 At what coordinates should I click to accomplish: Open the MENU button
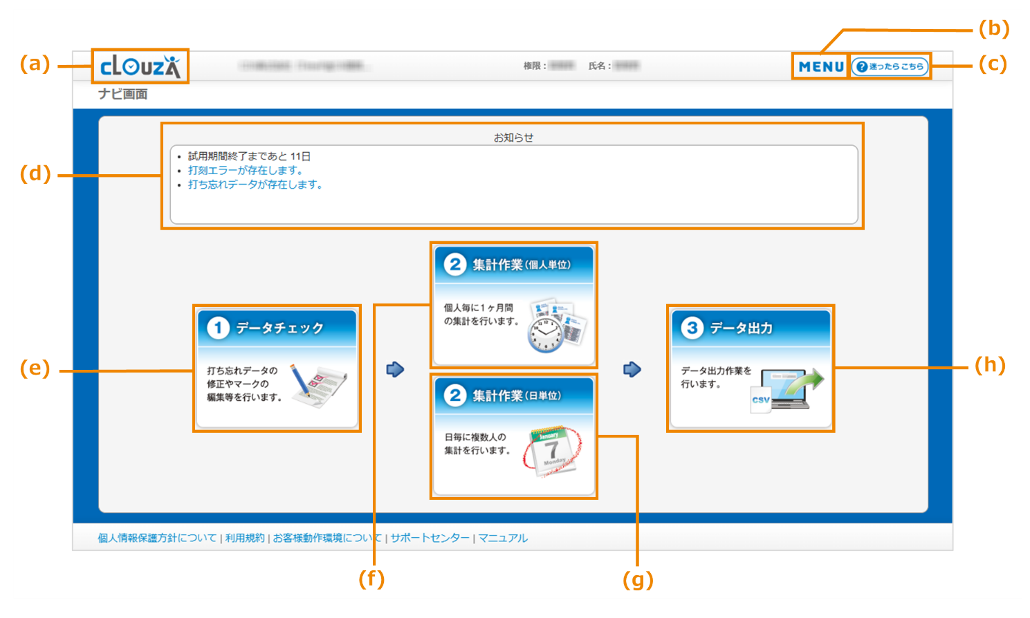point(820,66)
